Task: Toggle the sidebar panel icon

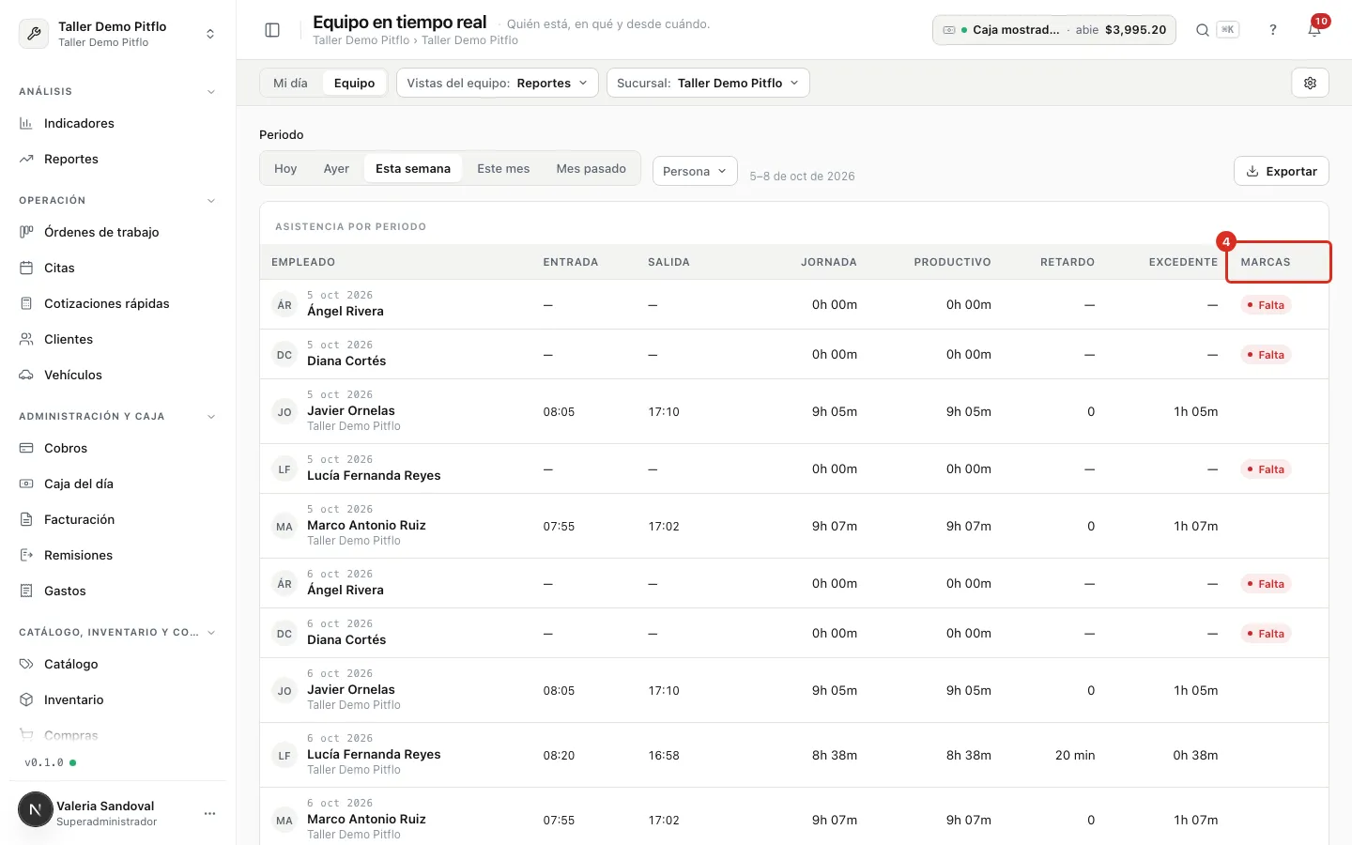Action: click(272, 30)
